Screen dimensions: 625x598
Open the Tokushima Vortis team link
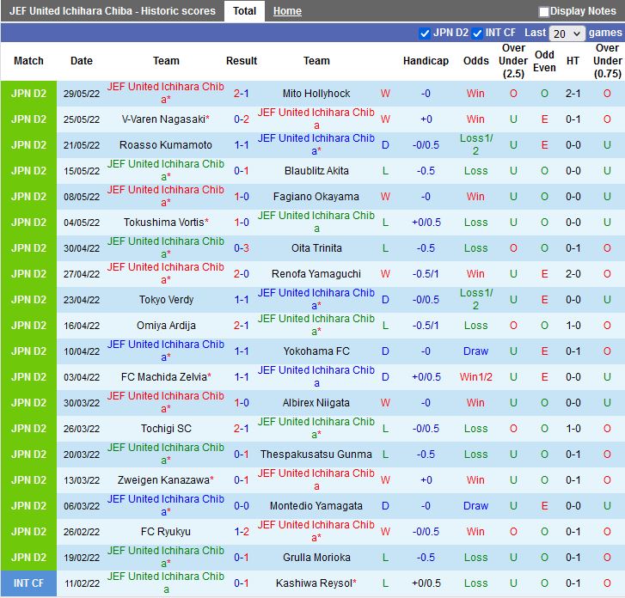pos(163,223)
